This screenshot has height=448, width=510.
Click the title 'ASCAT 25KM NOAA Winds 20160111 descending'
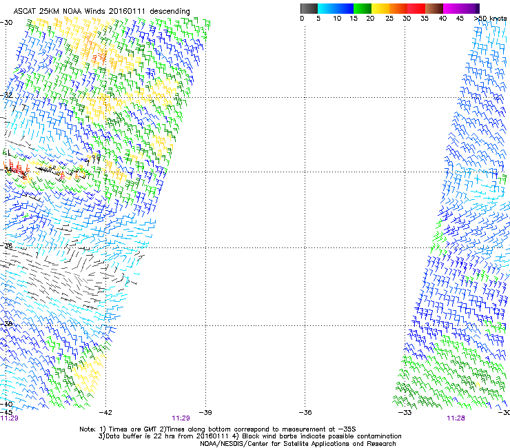click(x=102, y=12)
